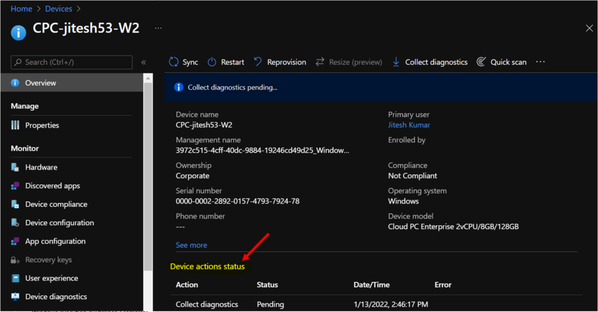Image resolution: width=598 pixels, height=312 pixels.
Task: Click the Corporate ownership value
Action: 193,176
